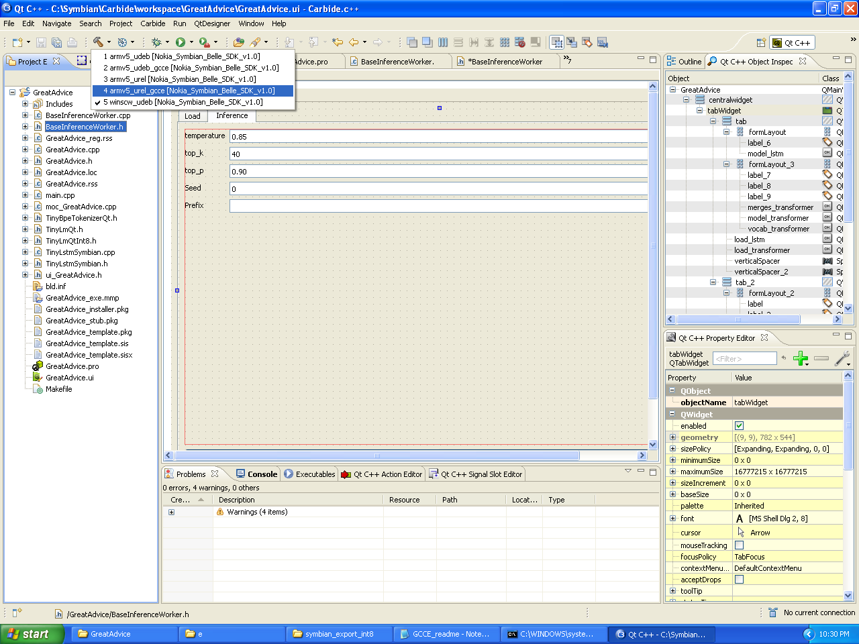Toggle the mouseTracking property checkbox
859x644 pixels.
(739, 545)
